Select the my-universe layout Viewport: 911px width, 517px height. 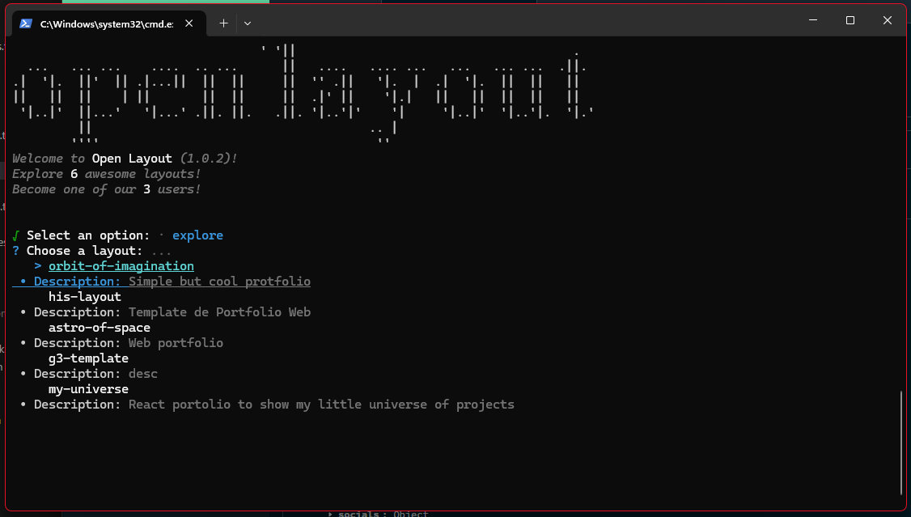(x=88, y=388)
